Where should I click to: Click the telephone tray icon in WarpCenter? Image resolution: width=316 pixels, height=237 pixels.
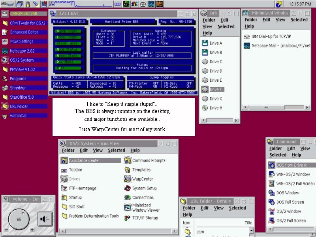[x=143, y=4]
